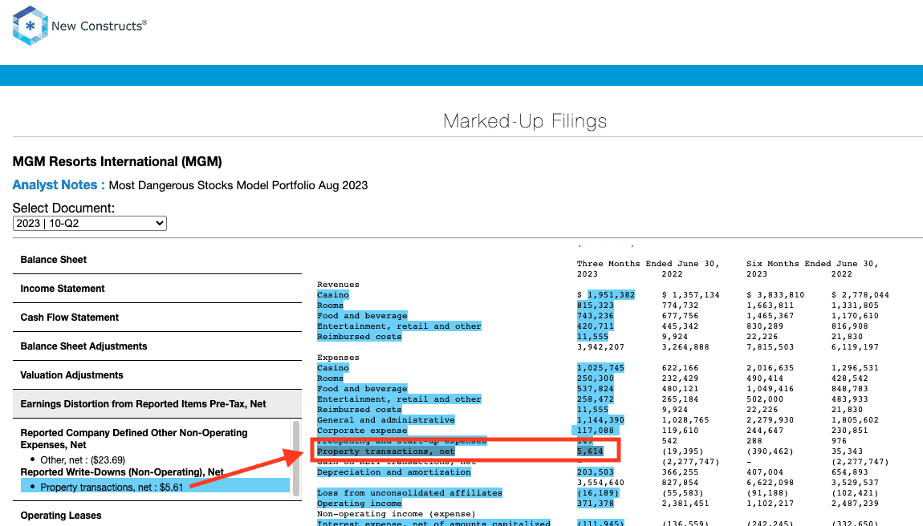Click the Marked-Up Filings page title
Viewport: 923px width, 526px height.
pos(525,120)
